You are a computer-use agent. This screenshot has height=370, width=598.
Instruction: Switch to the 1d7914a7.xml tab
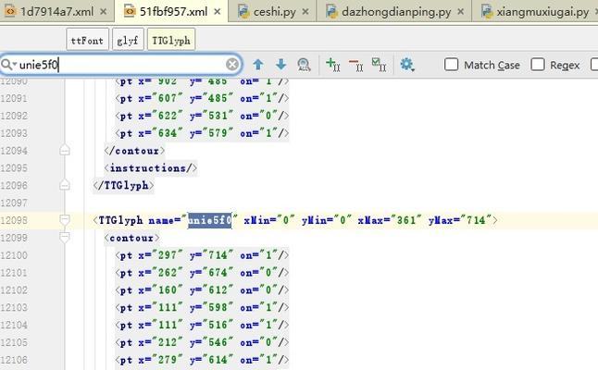click(x=56, y=12)
